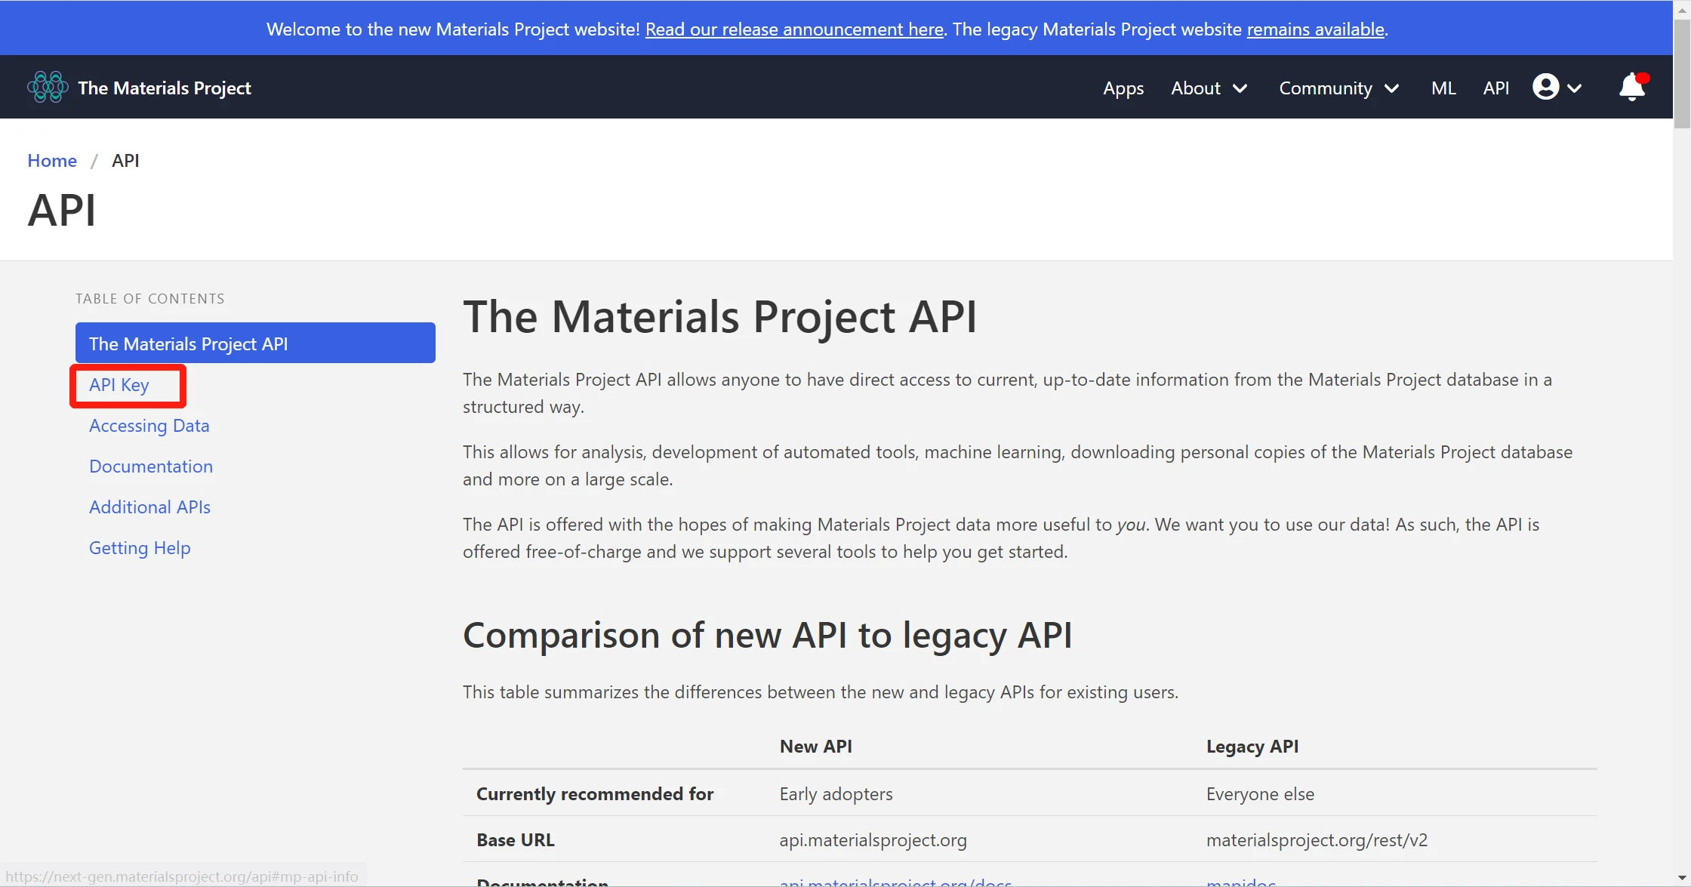Open the Apps menu

(x=1123, y=88)
